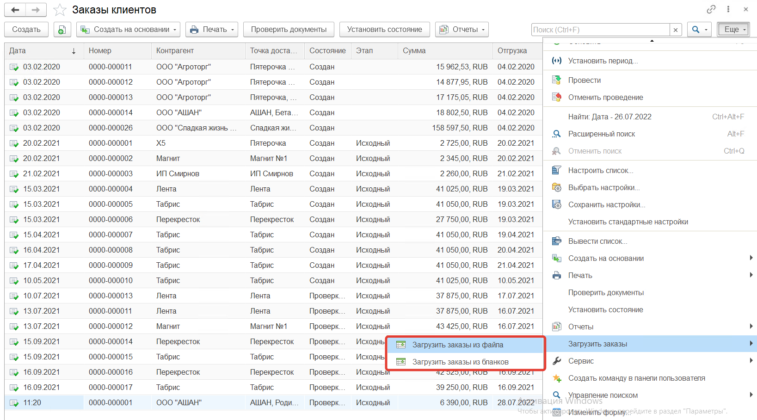
Task: Expand the Отчеты toolbar dropdown
Action: (x=462, y=30)
